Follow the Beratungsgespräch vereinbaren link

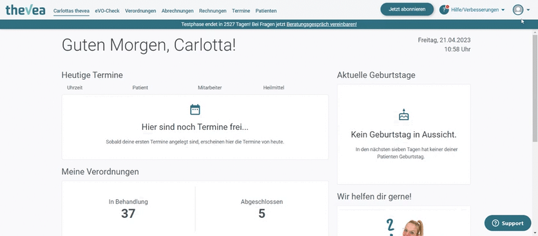[x=322, y=24]
